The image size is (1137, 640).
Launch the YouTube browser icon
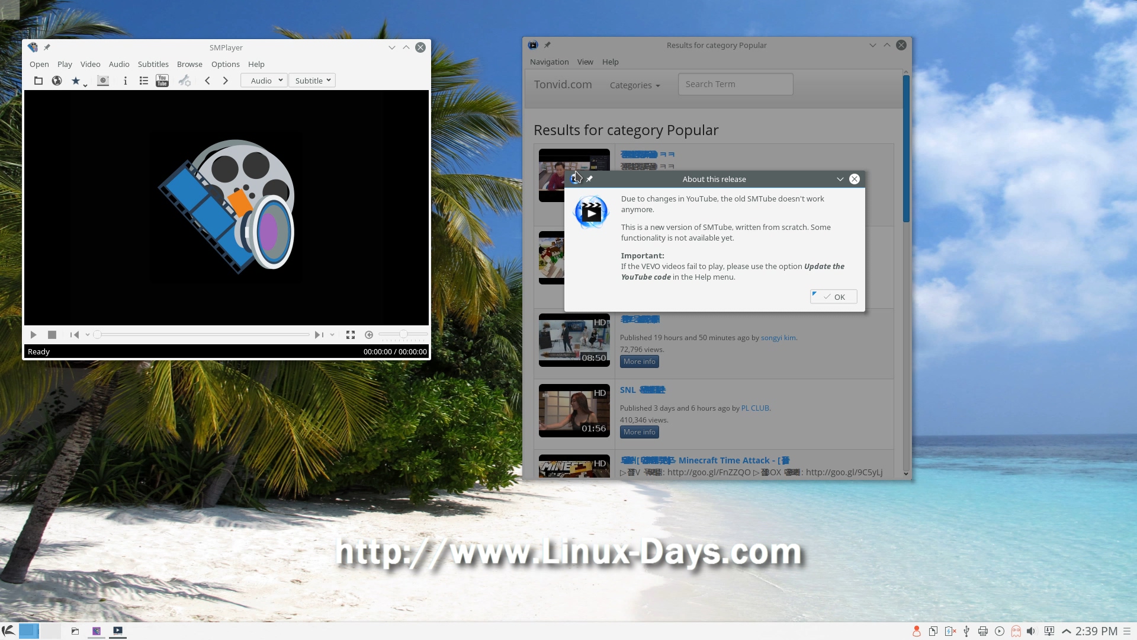click(162, 81)
